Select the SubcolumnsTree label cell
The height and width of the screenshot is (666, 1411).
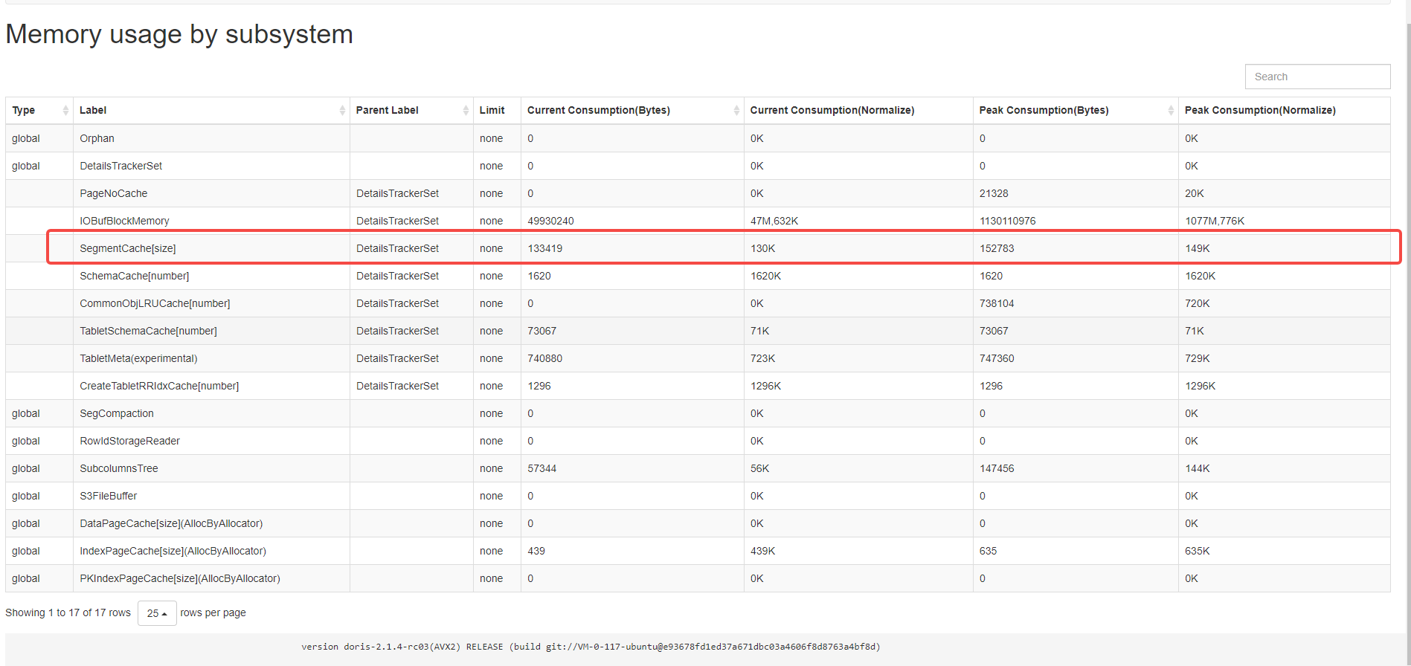click(211, 468)
